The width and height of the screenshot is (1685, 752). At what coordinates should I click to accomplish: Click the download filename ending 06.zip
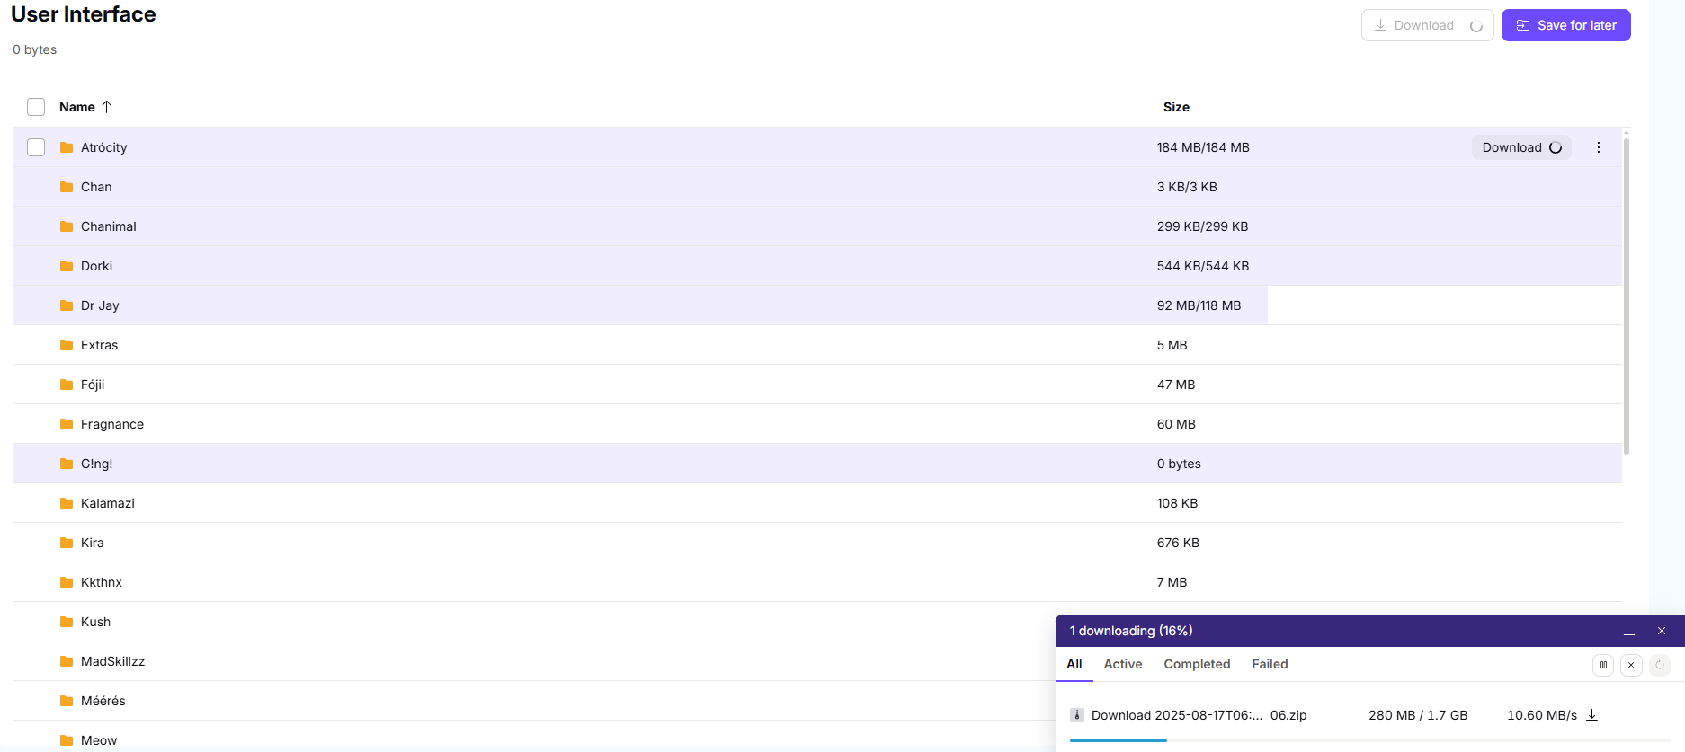tap(1199, 715)
